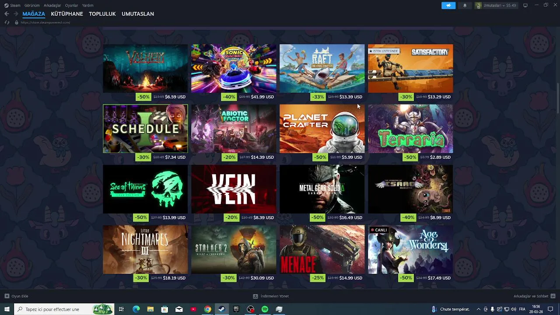Screen dimensions: 560x315
Task: Go forward with the right arrow
Action: coord(16,14)
